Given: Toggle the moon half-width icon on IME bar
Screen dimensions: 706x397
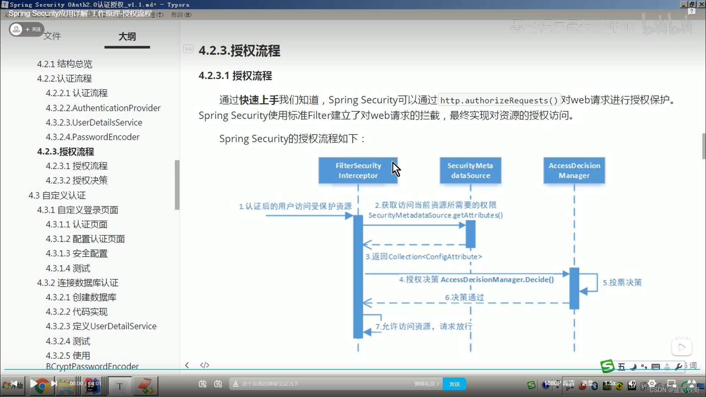Looking at the screenshot, I should [x=633, y=367].
